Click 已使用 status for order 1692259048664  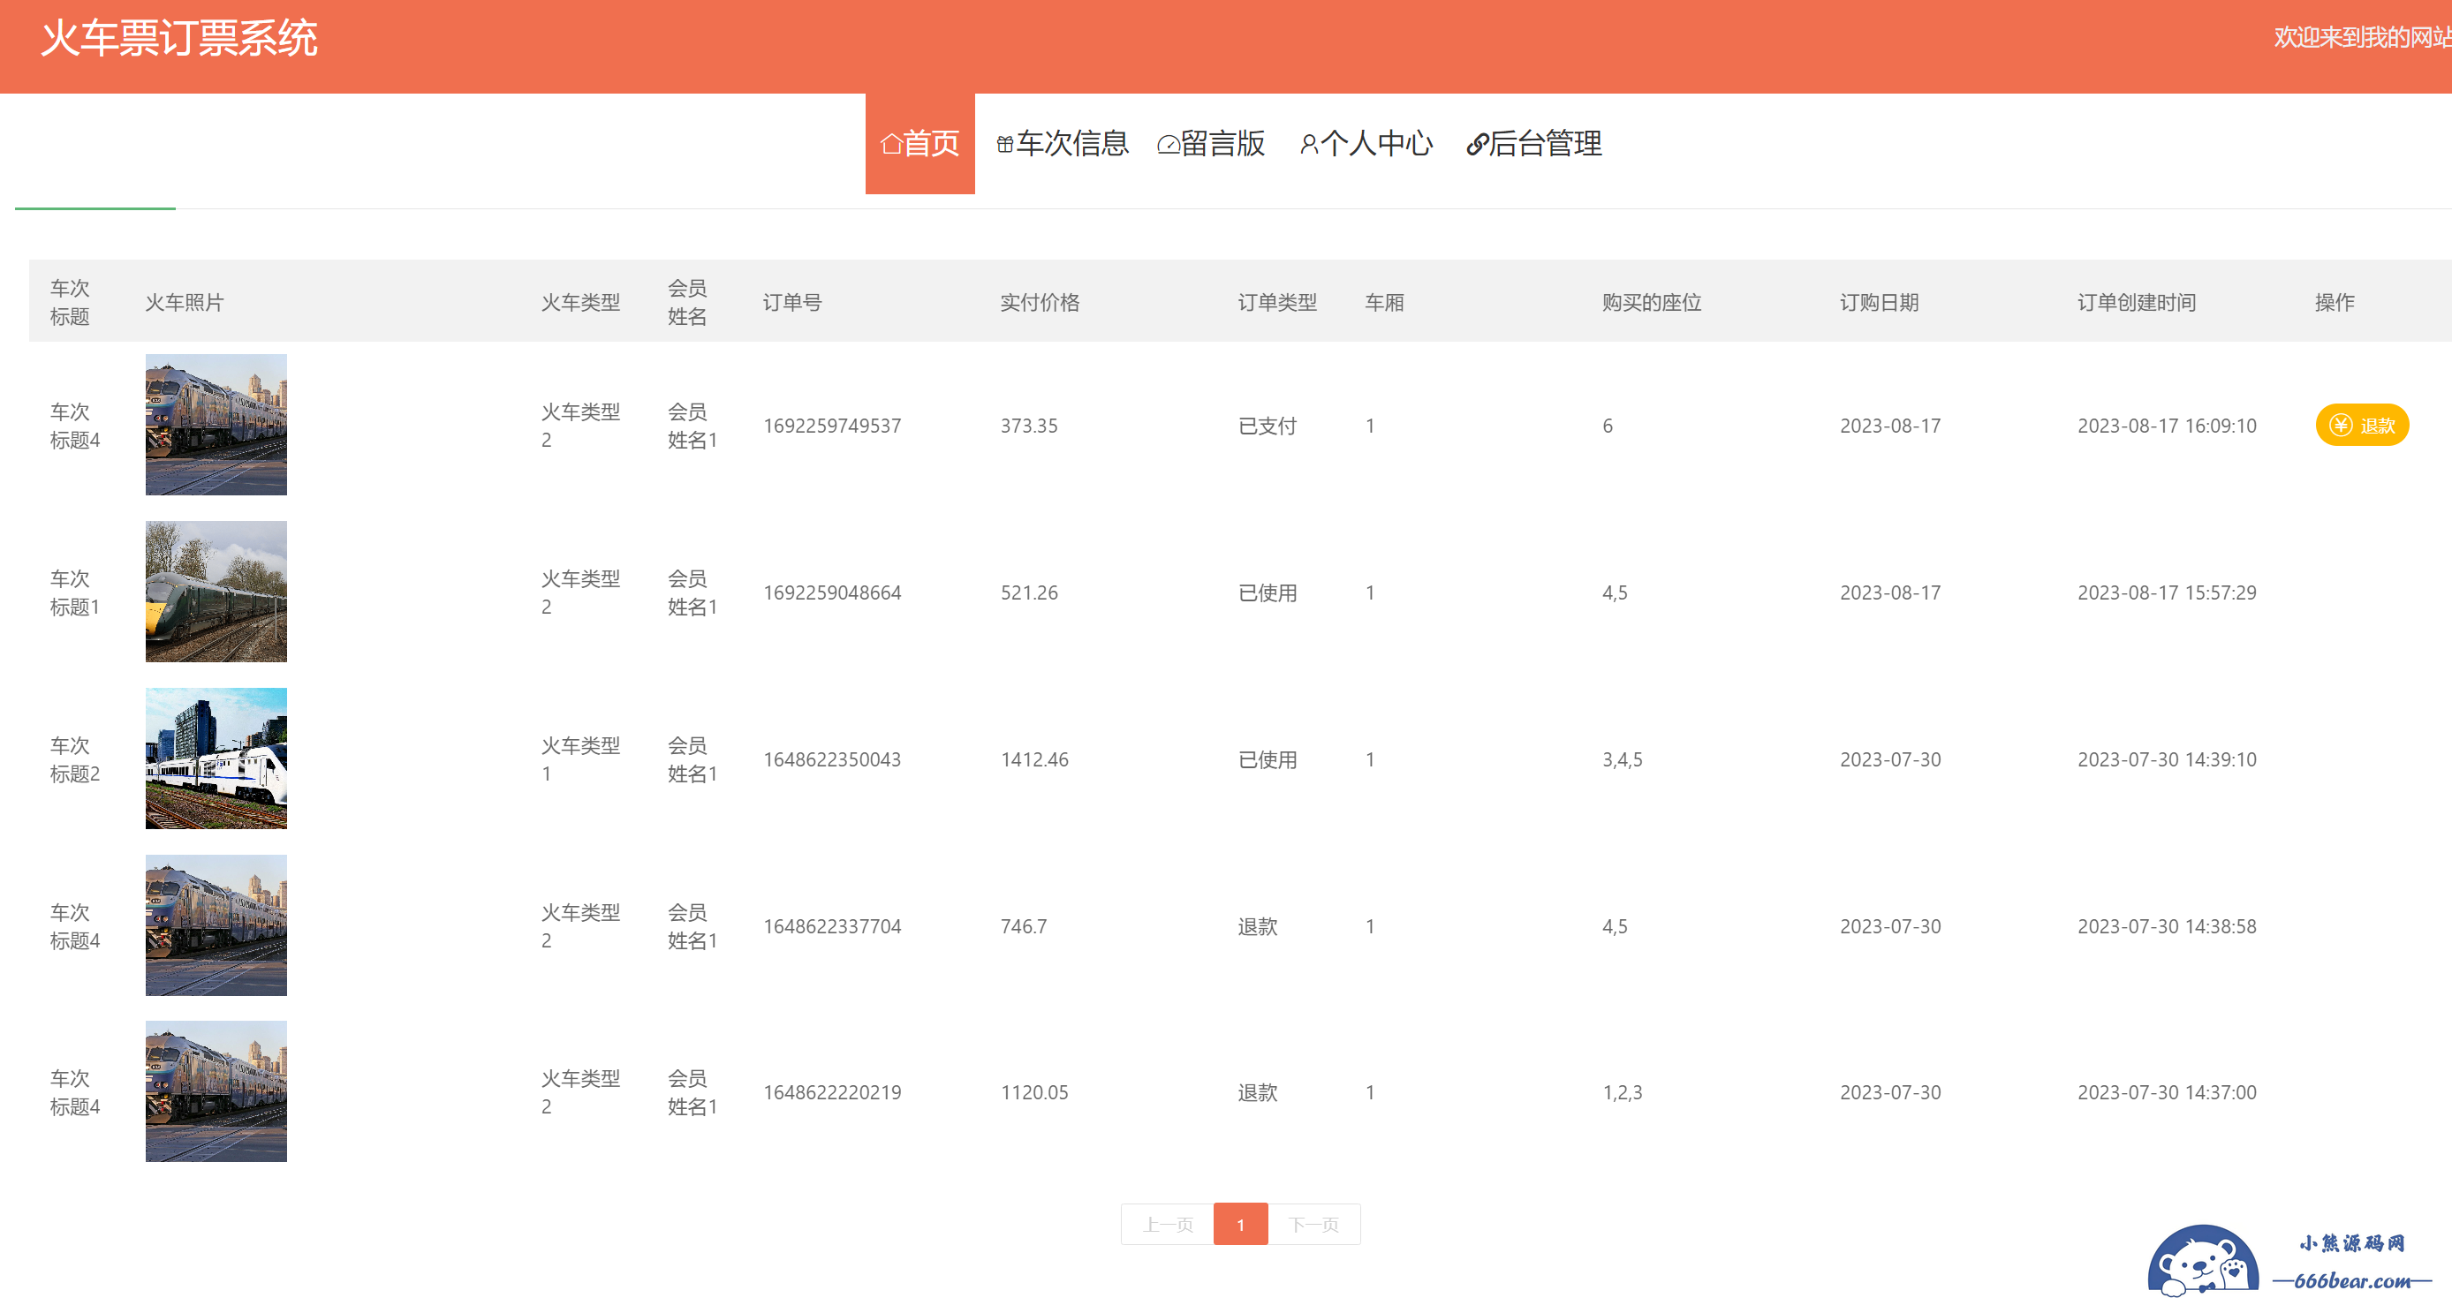point(1267,592)
